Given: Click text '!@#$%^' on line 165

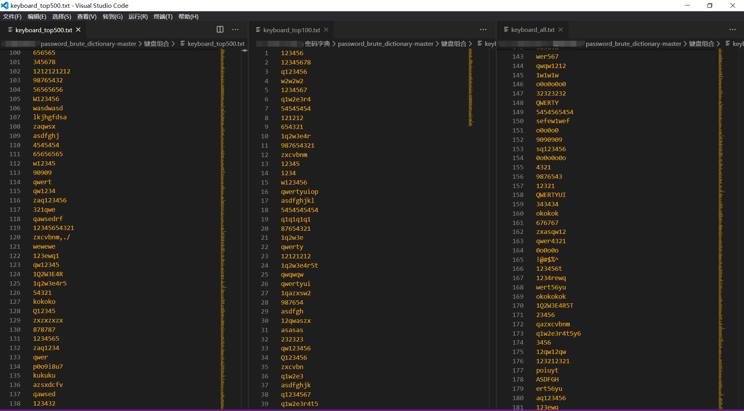Looking at the screenshot, I should click(x=547, y=259).
